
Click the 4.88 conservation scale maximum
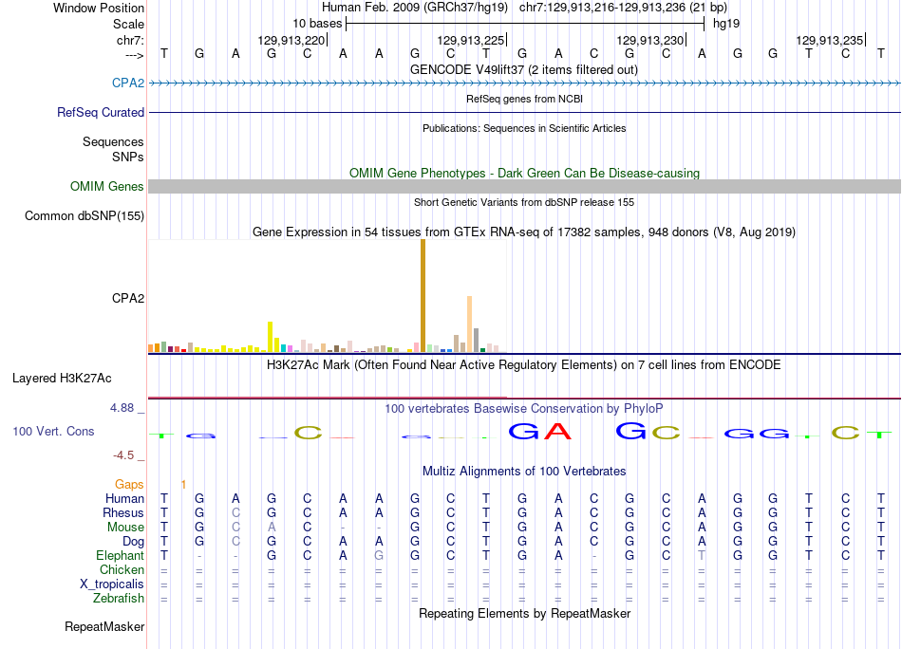click(122, 408)
